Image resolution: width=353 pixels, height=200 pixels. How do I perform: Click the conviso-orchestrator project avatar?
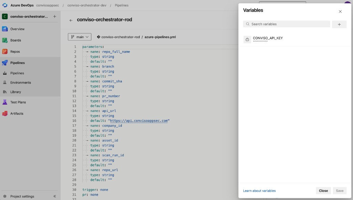pos(5,17)
